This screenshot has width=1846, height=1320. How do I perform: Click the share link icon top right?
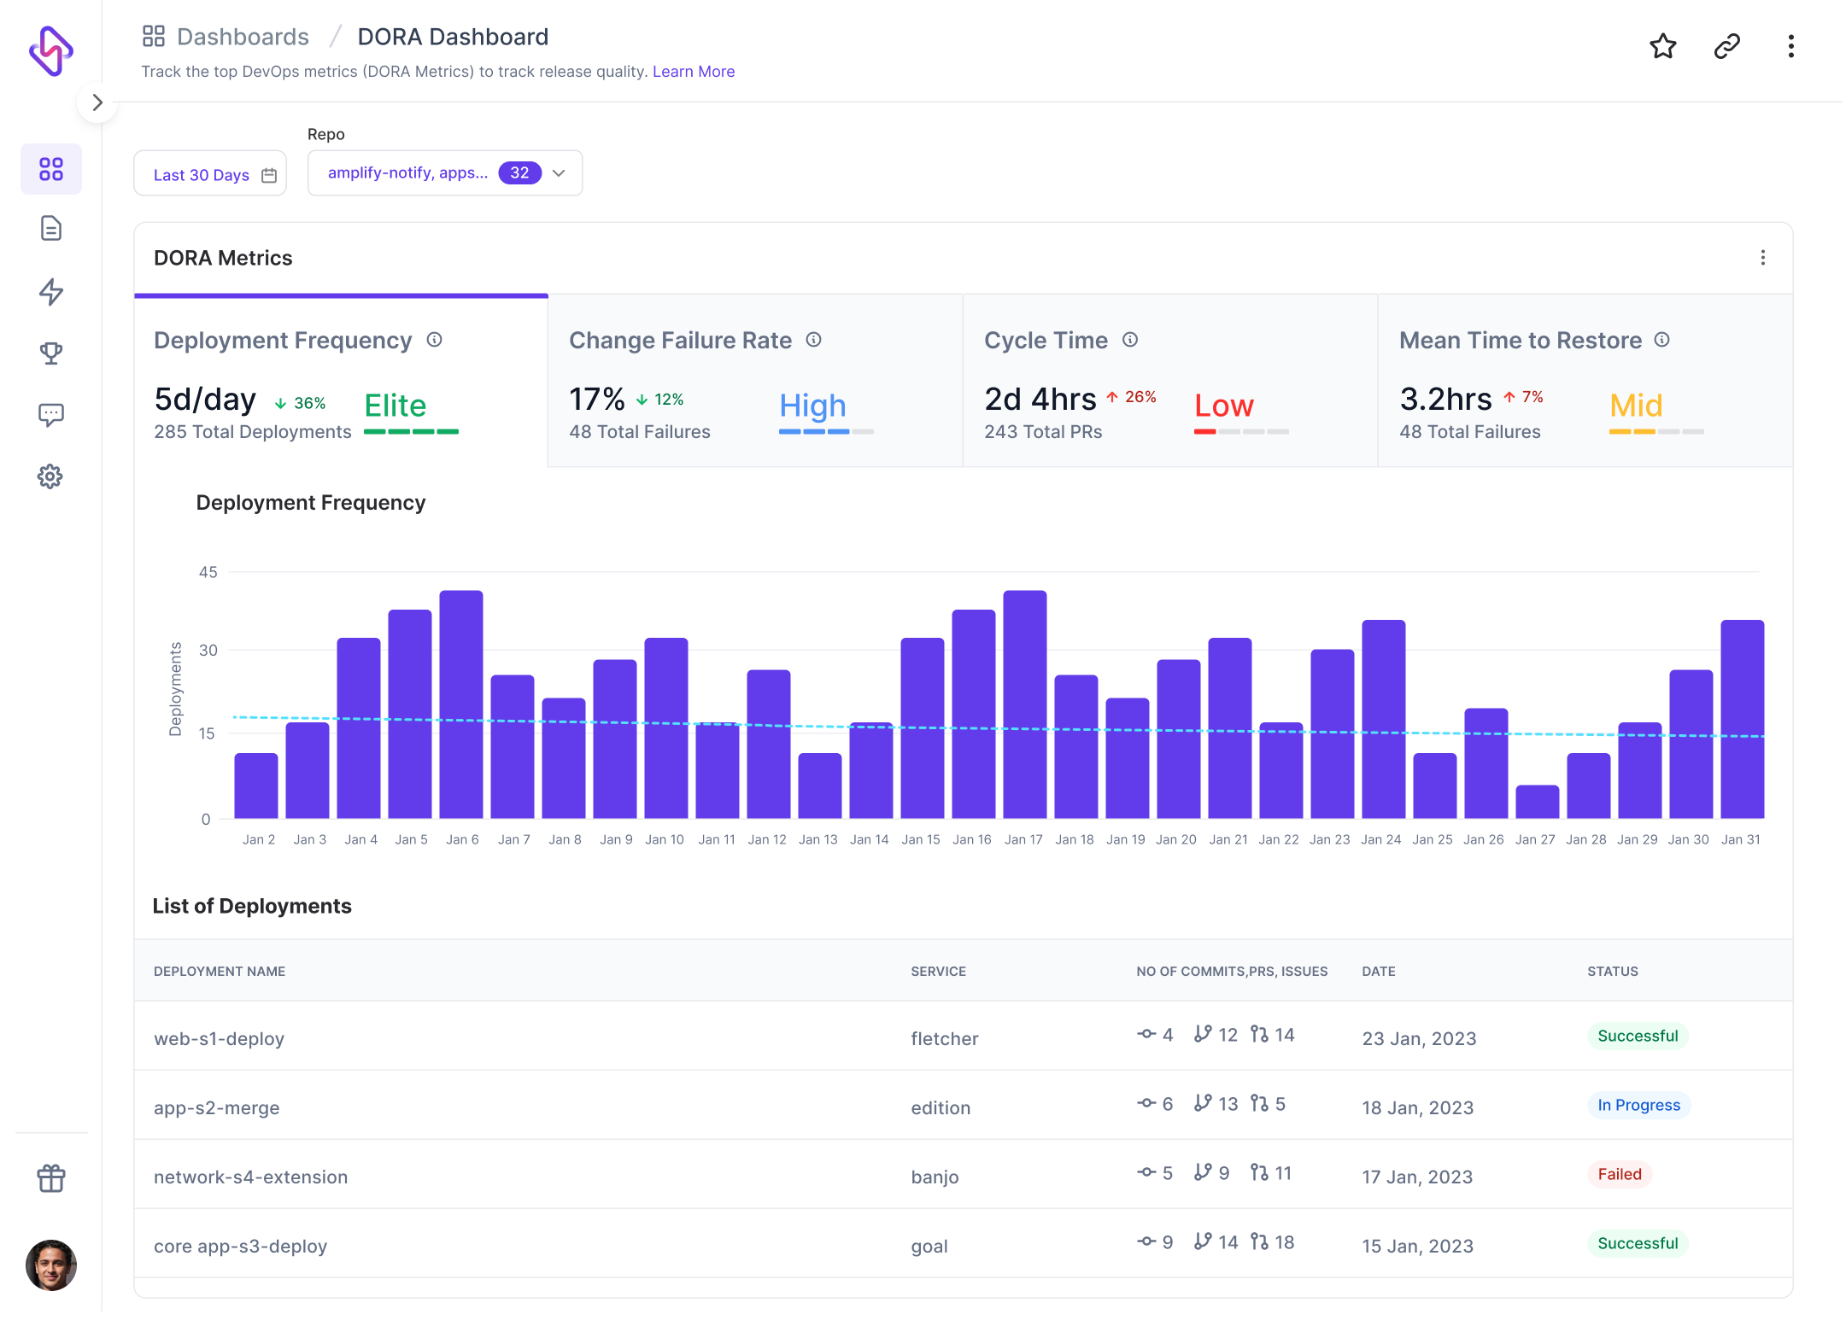(x=1727, y=44)
